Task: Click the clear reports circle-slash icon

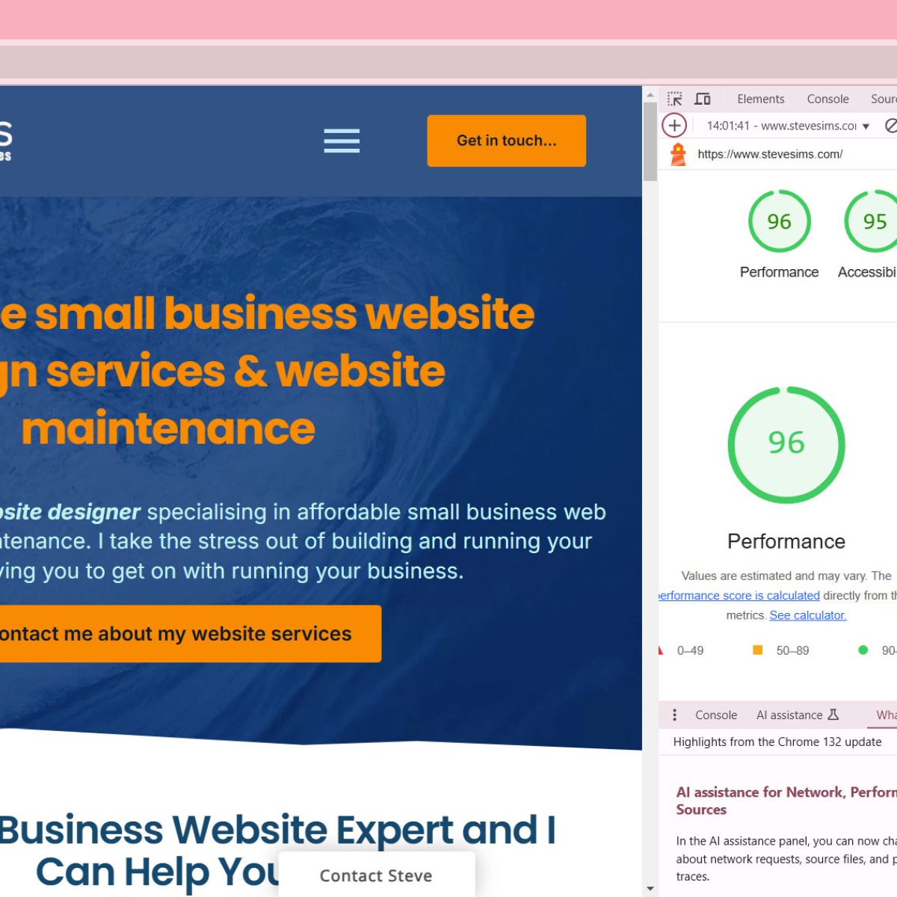Action: [x=891, y=126]
